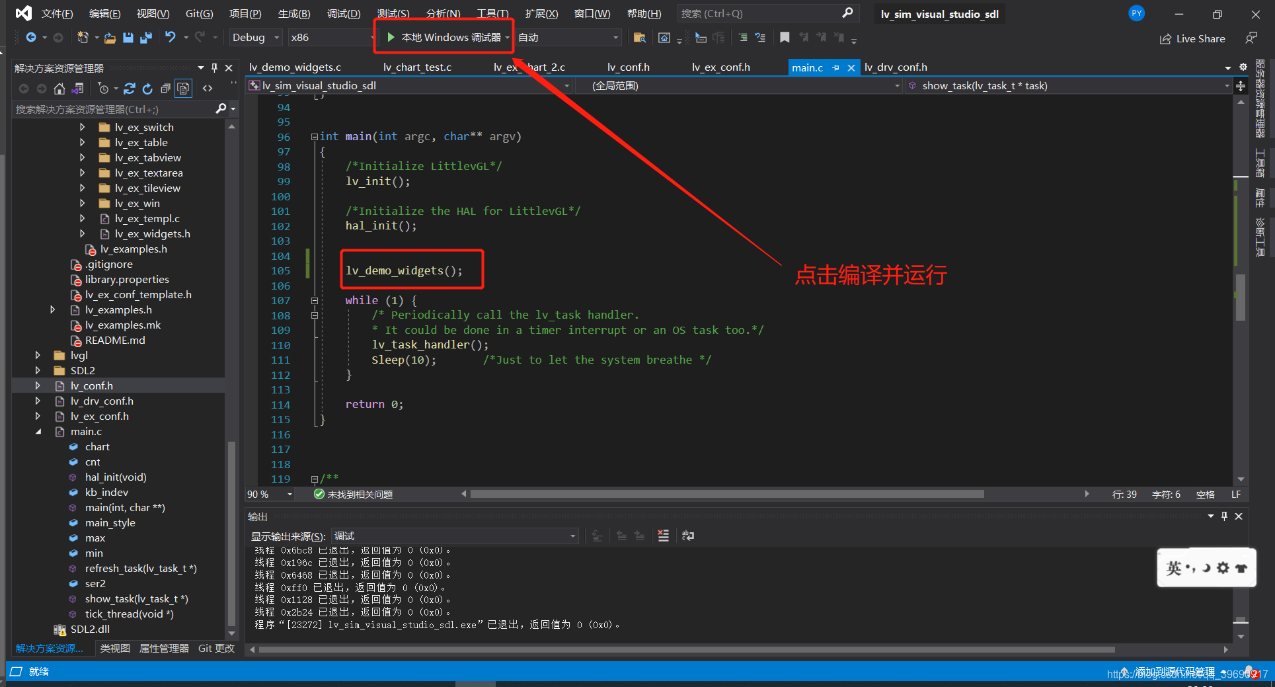The width and height of the screenshot is (1275, 687).
Task: Click the search magnifier in Solution Explorer
Action: click(221, 108)
